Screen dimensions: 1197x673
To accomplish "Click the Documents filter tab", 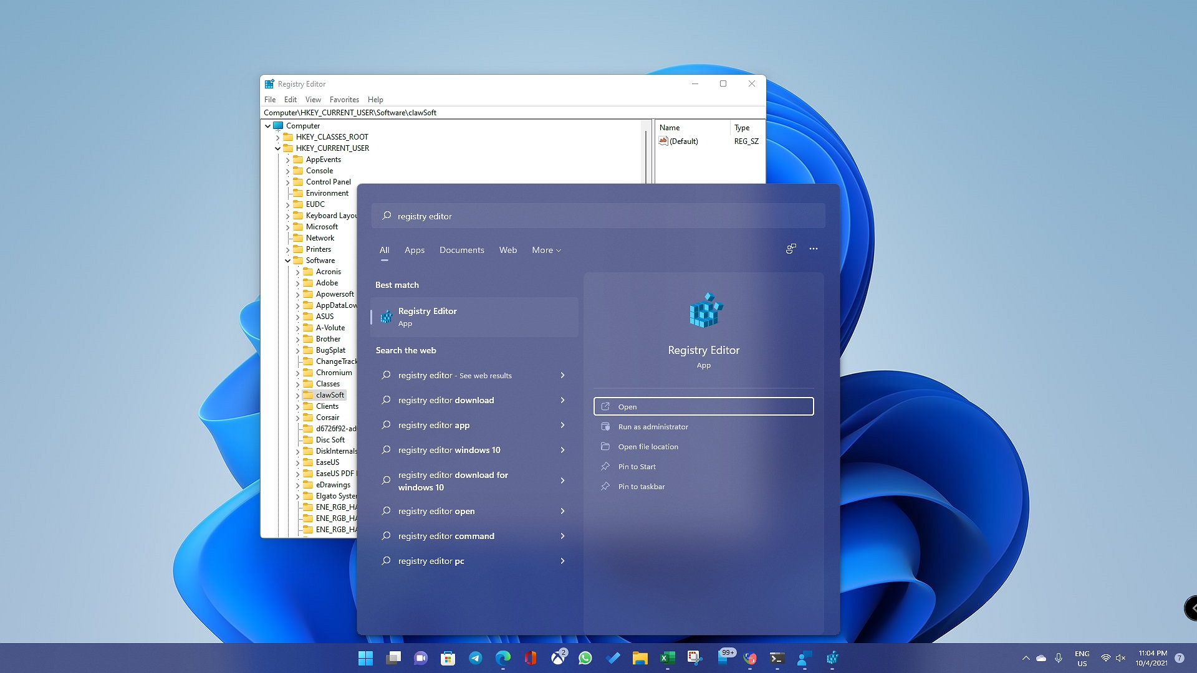I will 462,250.
